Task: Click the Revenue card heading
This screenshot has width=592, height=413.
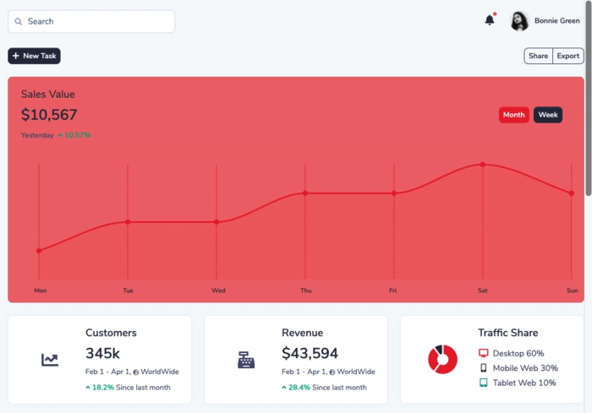Action: point(302,333)
